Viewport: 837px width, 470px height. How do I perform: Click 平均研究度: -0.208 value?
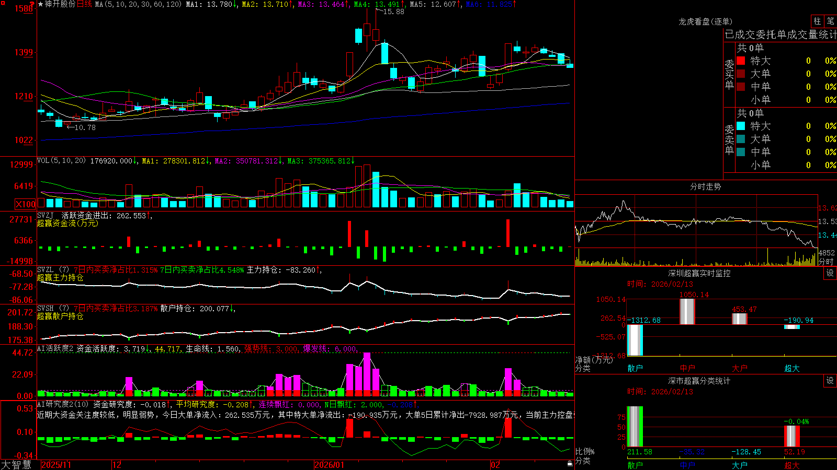click(214, 404)
